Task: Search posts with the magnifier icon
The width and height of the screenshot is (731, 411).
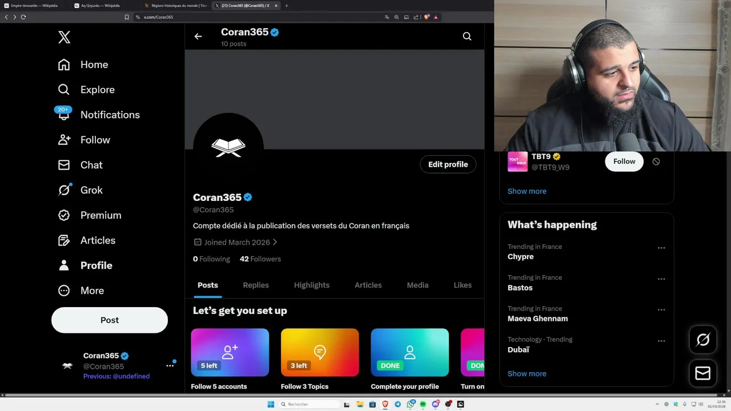Action: (467, 37)
